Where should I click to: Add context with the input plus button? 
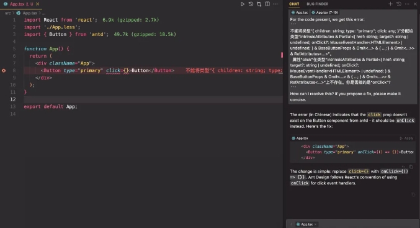coord(291,224)
